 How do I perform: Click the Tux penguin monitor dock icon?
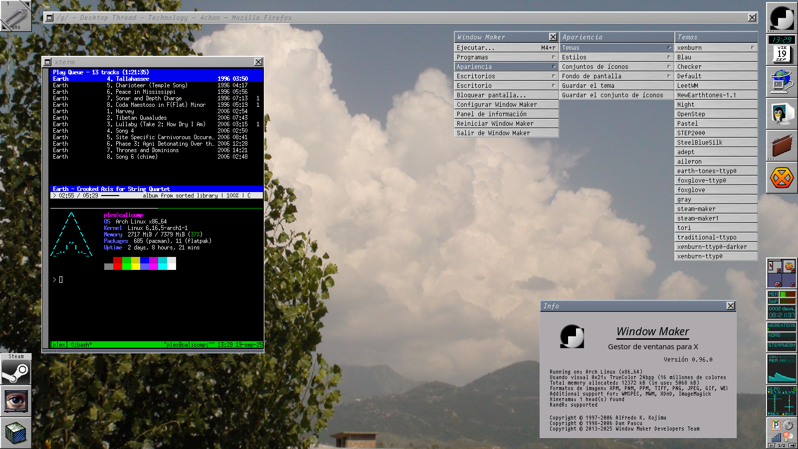[782, 113]
